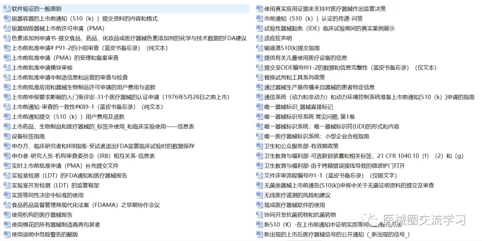
Task: Select file 新出现的上市后医疗器械信号的公开通知
Action: 337,235
